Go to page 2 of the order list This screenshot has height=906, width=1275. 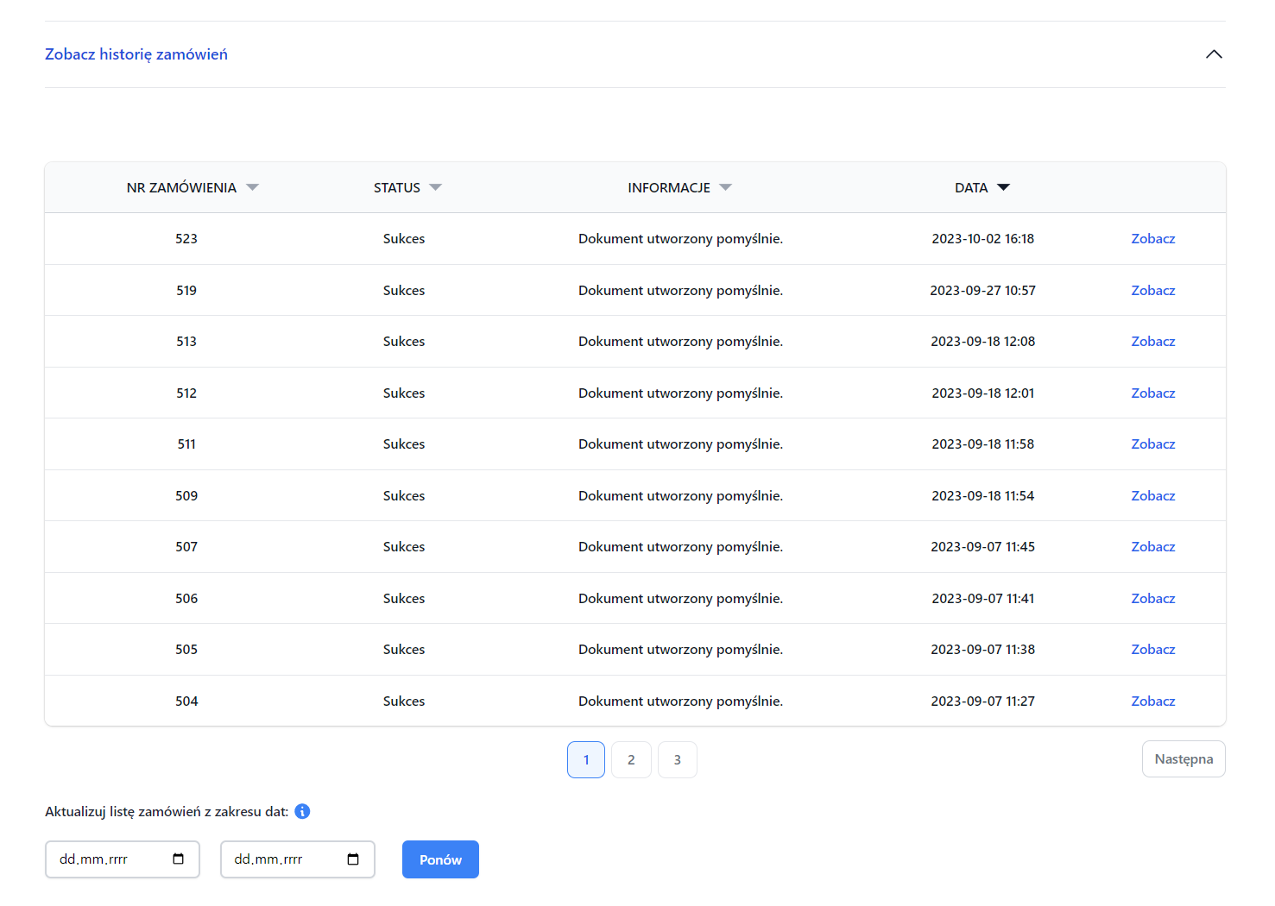point(631,759)
